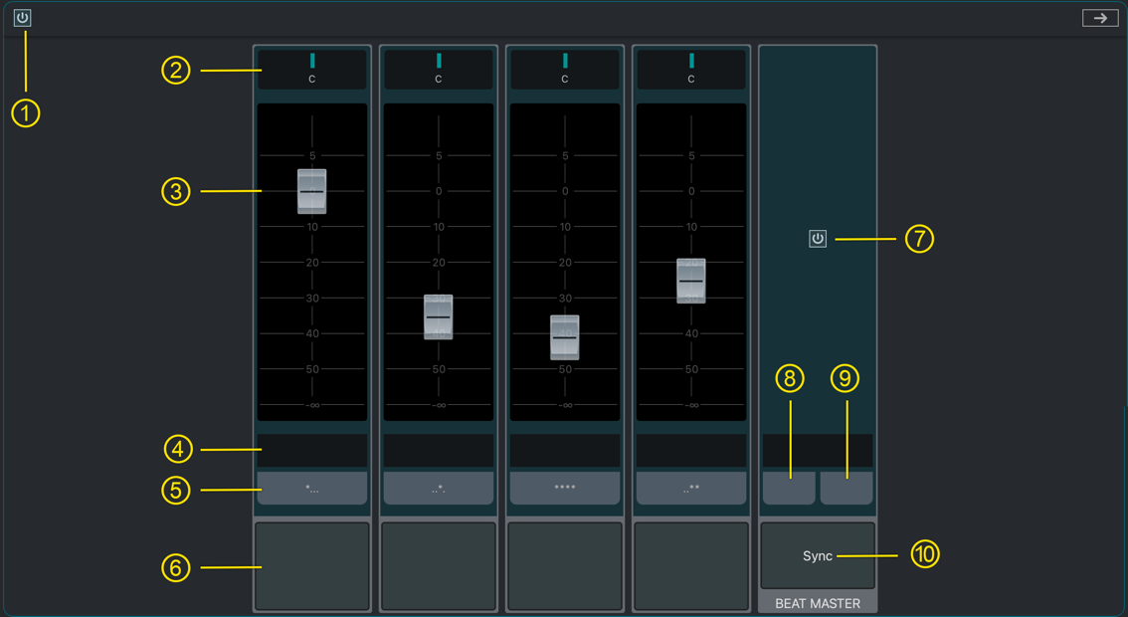Click the right arrow button at top-right
The height and width of the screenshot is (617, 1128).
[1100, 18]
